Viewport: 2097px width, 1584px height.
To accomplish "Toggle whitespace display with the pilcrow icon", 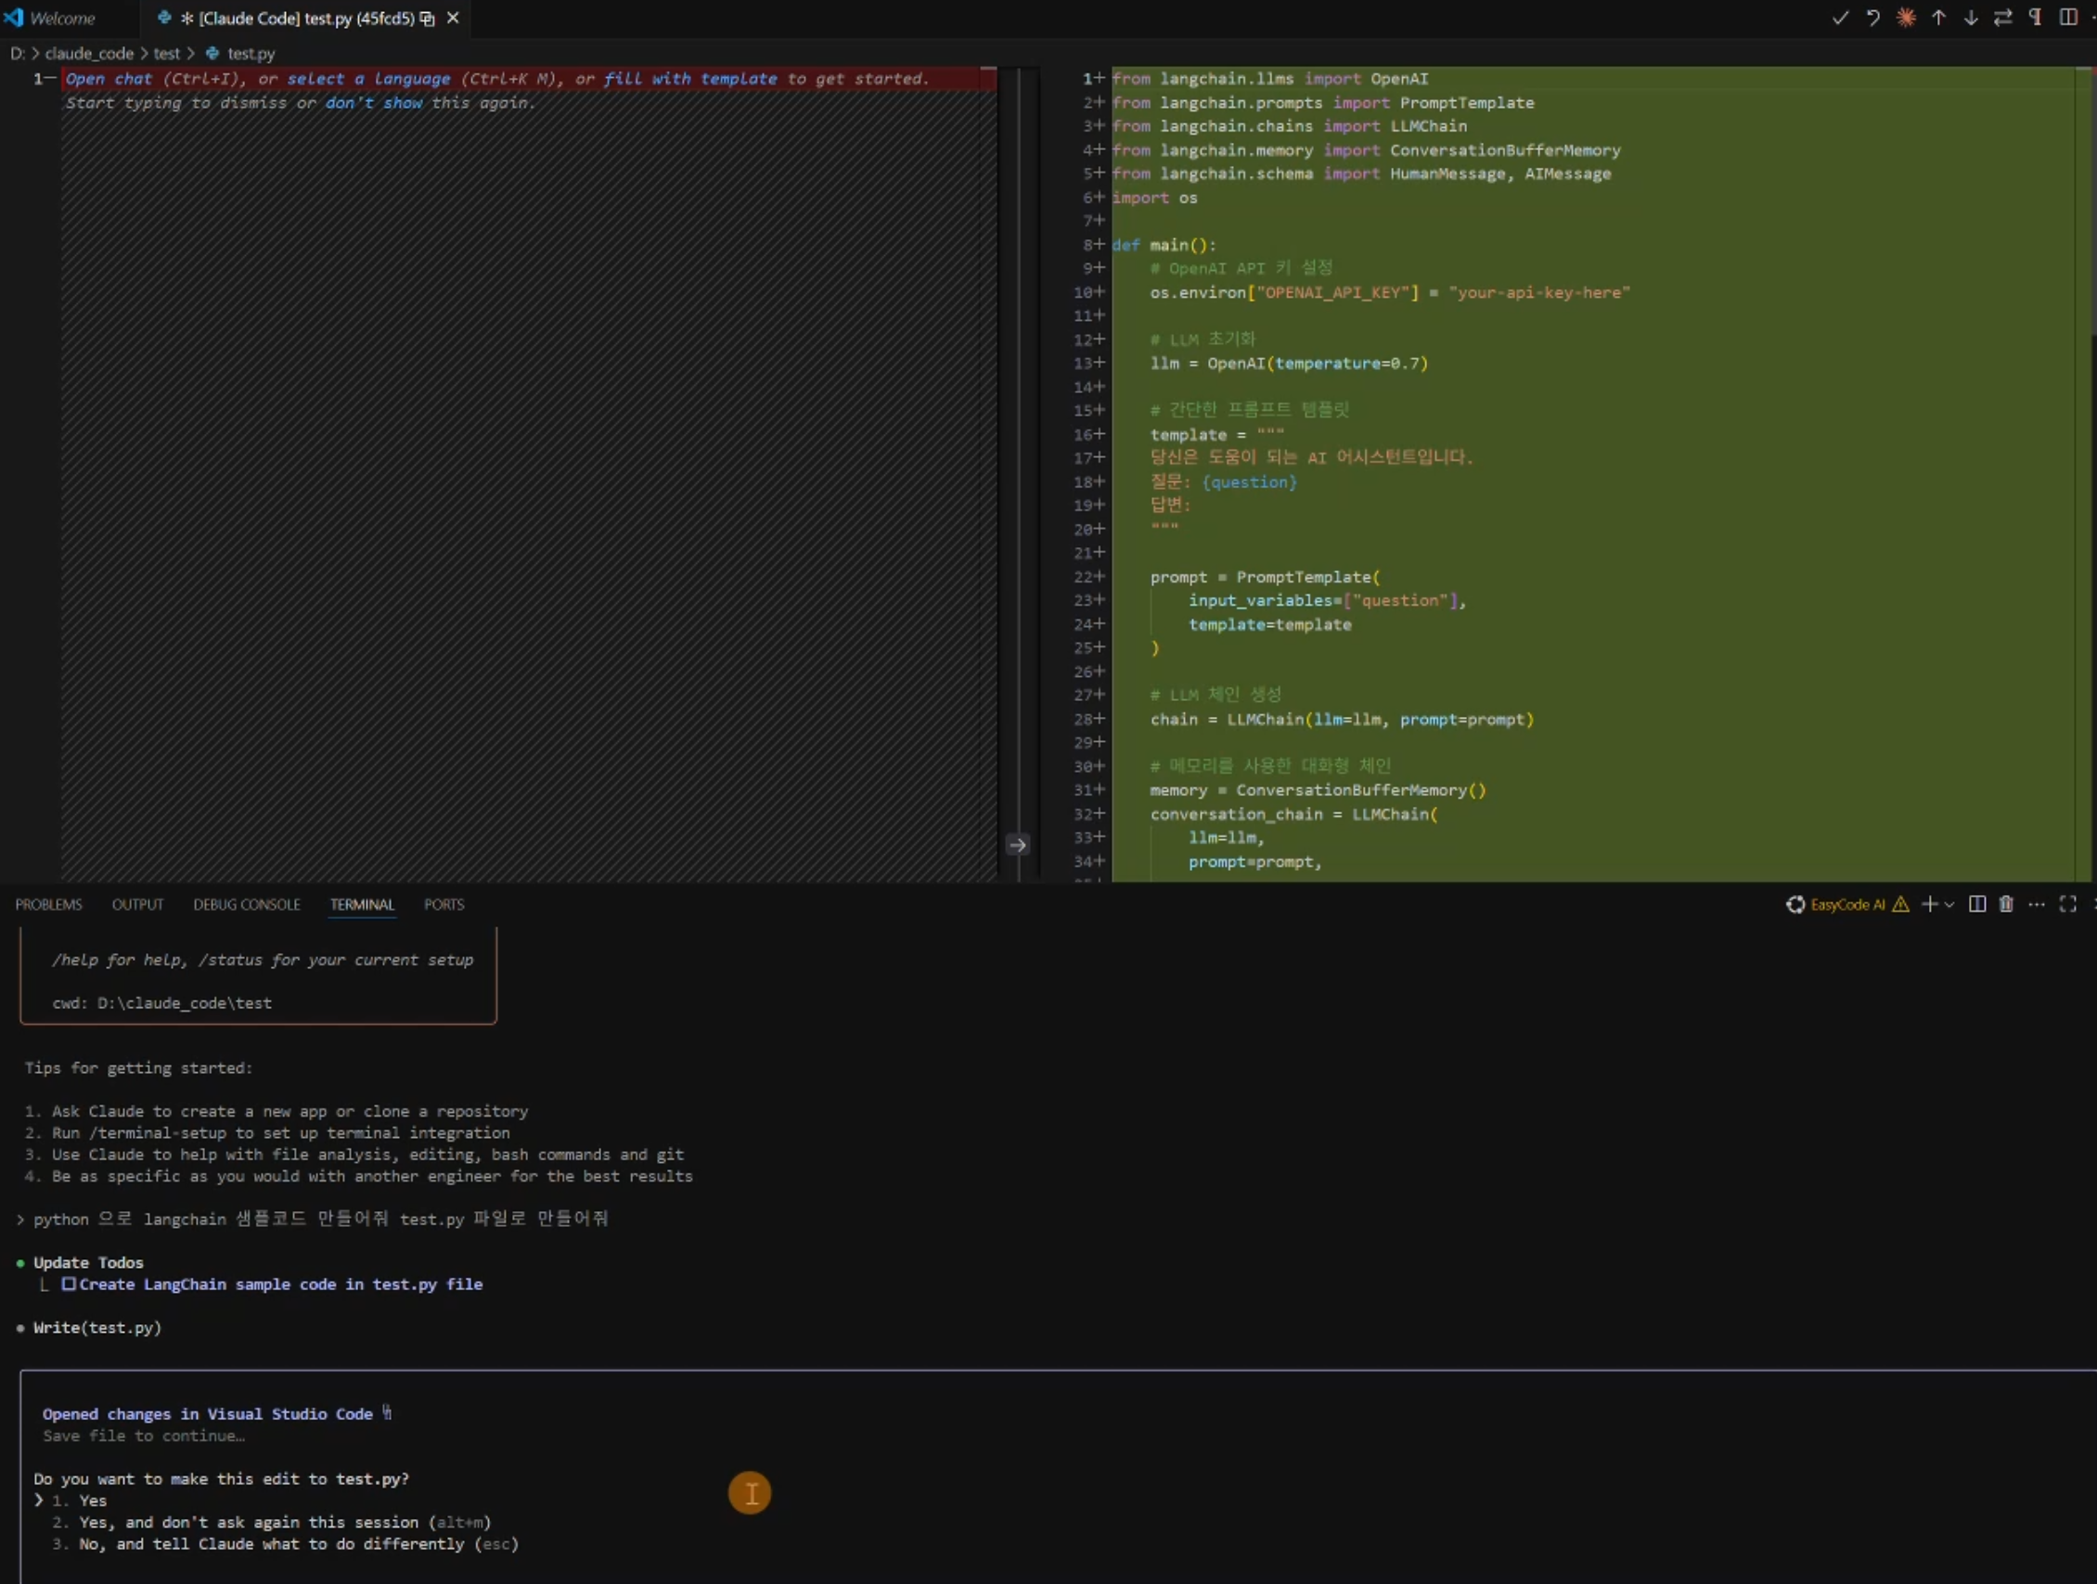I will 2036,18.
